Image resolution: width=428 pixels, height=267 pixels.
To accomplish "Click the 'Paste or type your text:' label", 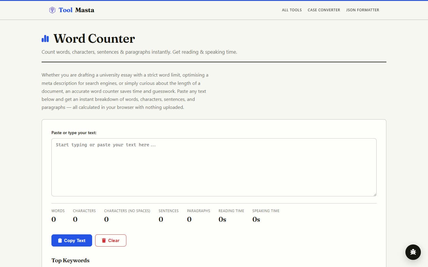I will click(x=74, y=133).
